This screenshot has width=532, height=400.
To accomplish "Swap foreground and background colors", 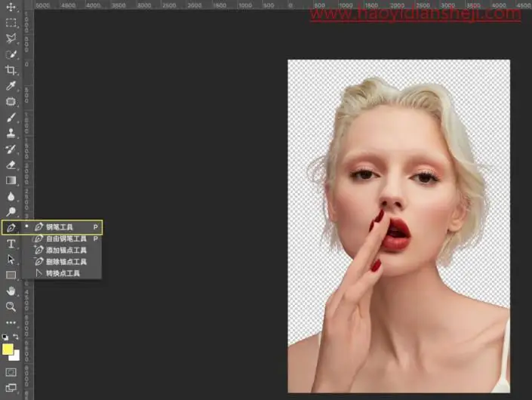I will pyautogui.click(x=16, y=337).
